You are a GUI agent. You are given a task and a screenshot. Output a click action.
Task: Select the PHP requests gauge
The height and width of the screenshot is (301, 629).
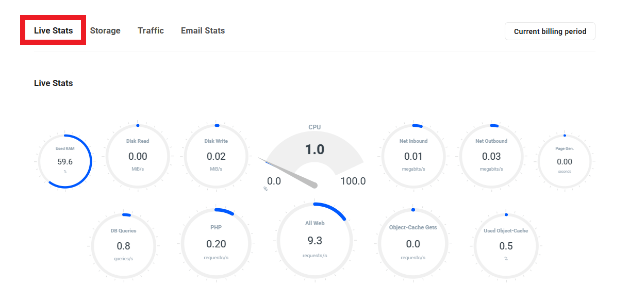(216, 243)
